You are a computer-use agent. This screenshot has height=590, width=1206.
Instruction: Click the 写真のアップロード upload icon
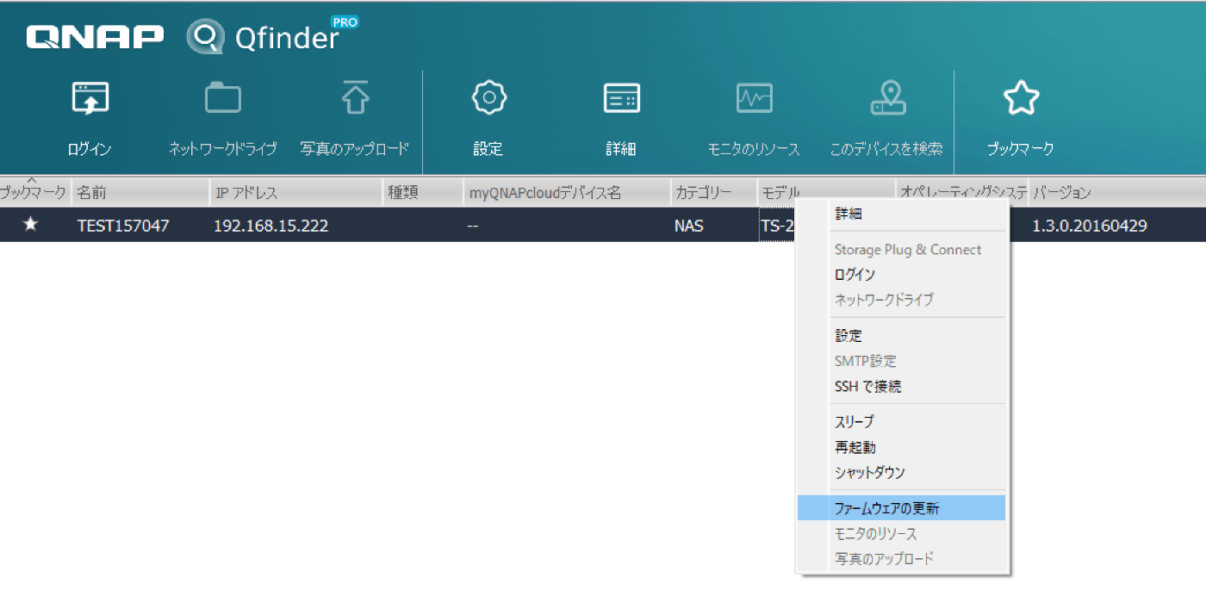click(355, 98)
